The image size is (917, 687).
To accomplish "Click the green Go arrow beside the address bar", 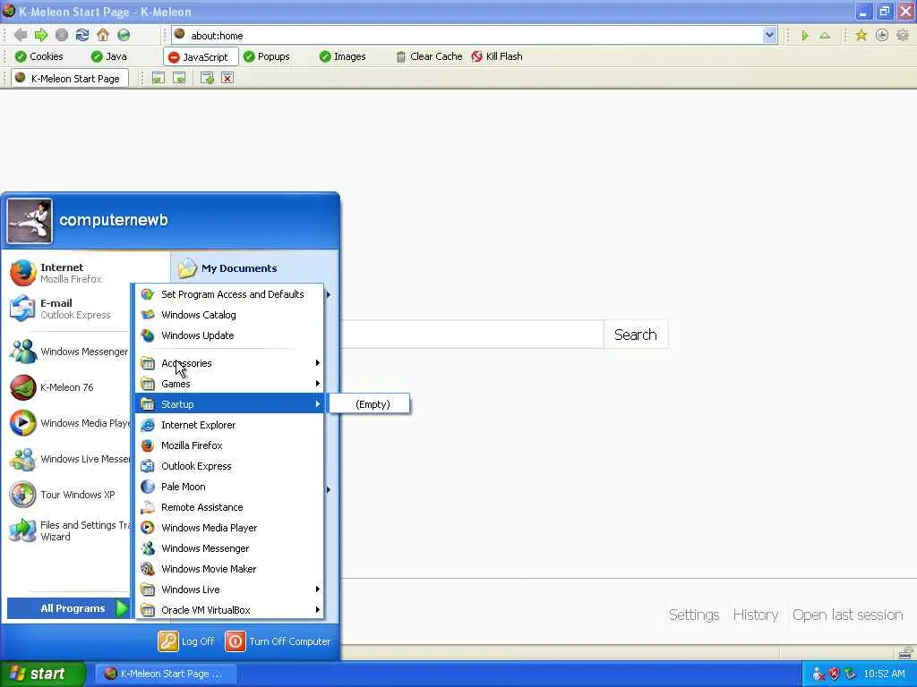I will [805, 36].
